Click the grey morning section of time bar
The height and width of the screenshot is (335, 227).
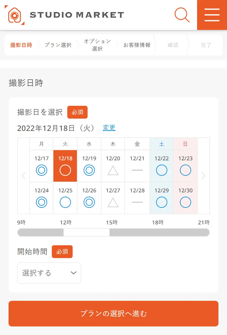41,232
